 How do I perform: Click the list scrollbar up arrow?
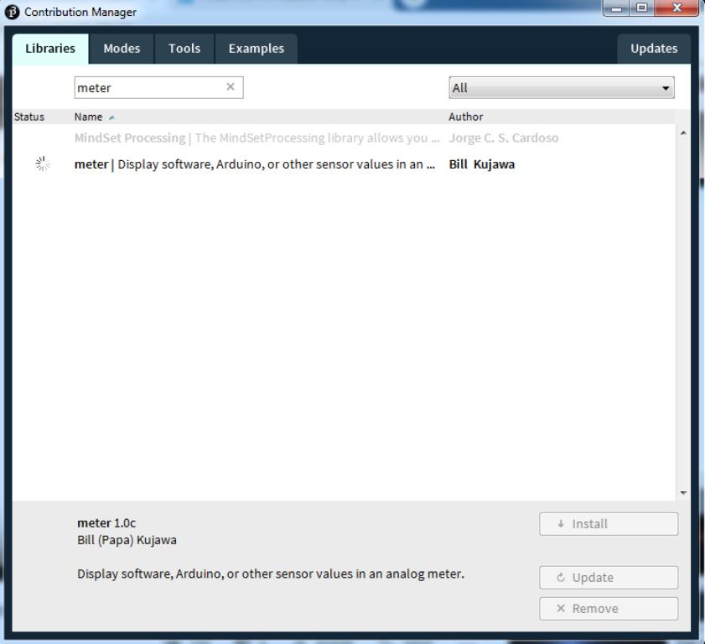pos(683,132)
